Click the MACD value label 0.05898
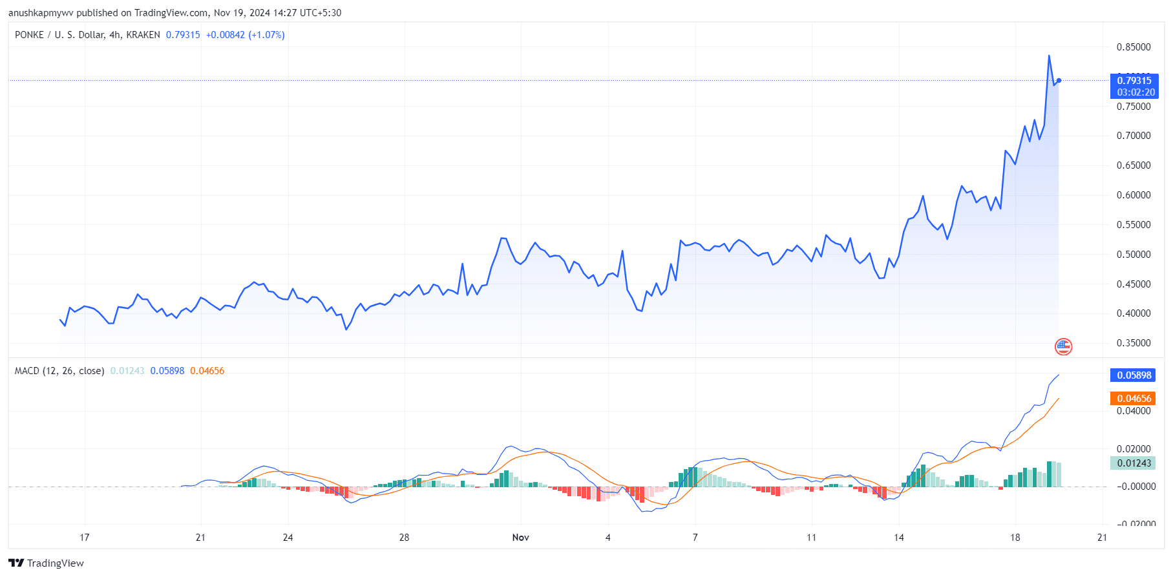This screenshot has width=1173, height=577. pyautogui.click(x=1134, y=375)
